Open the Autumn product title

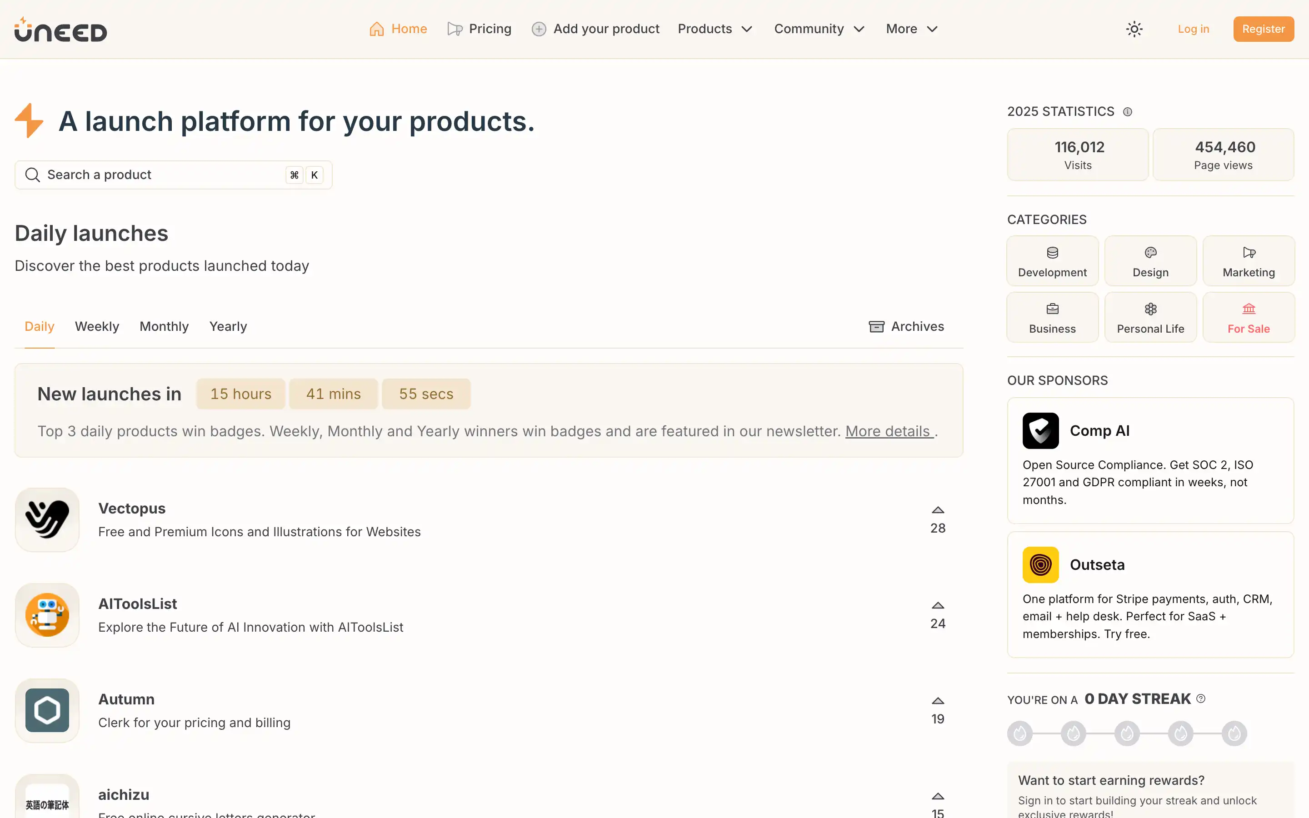click(126, 699)
